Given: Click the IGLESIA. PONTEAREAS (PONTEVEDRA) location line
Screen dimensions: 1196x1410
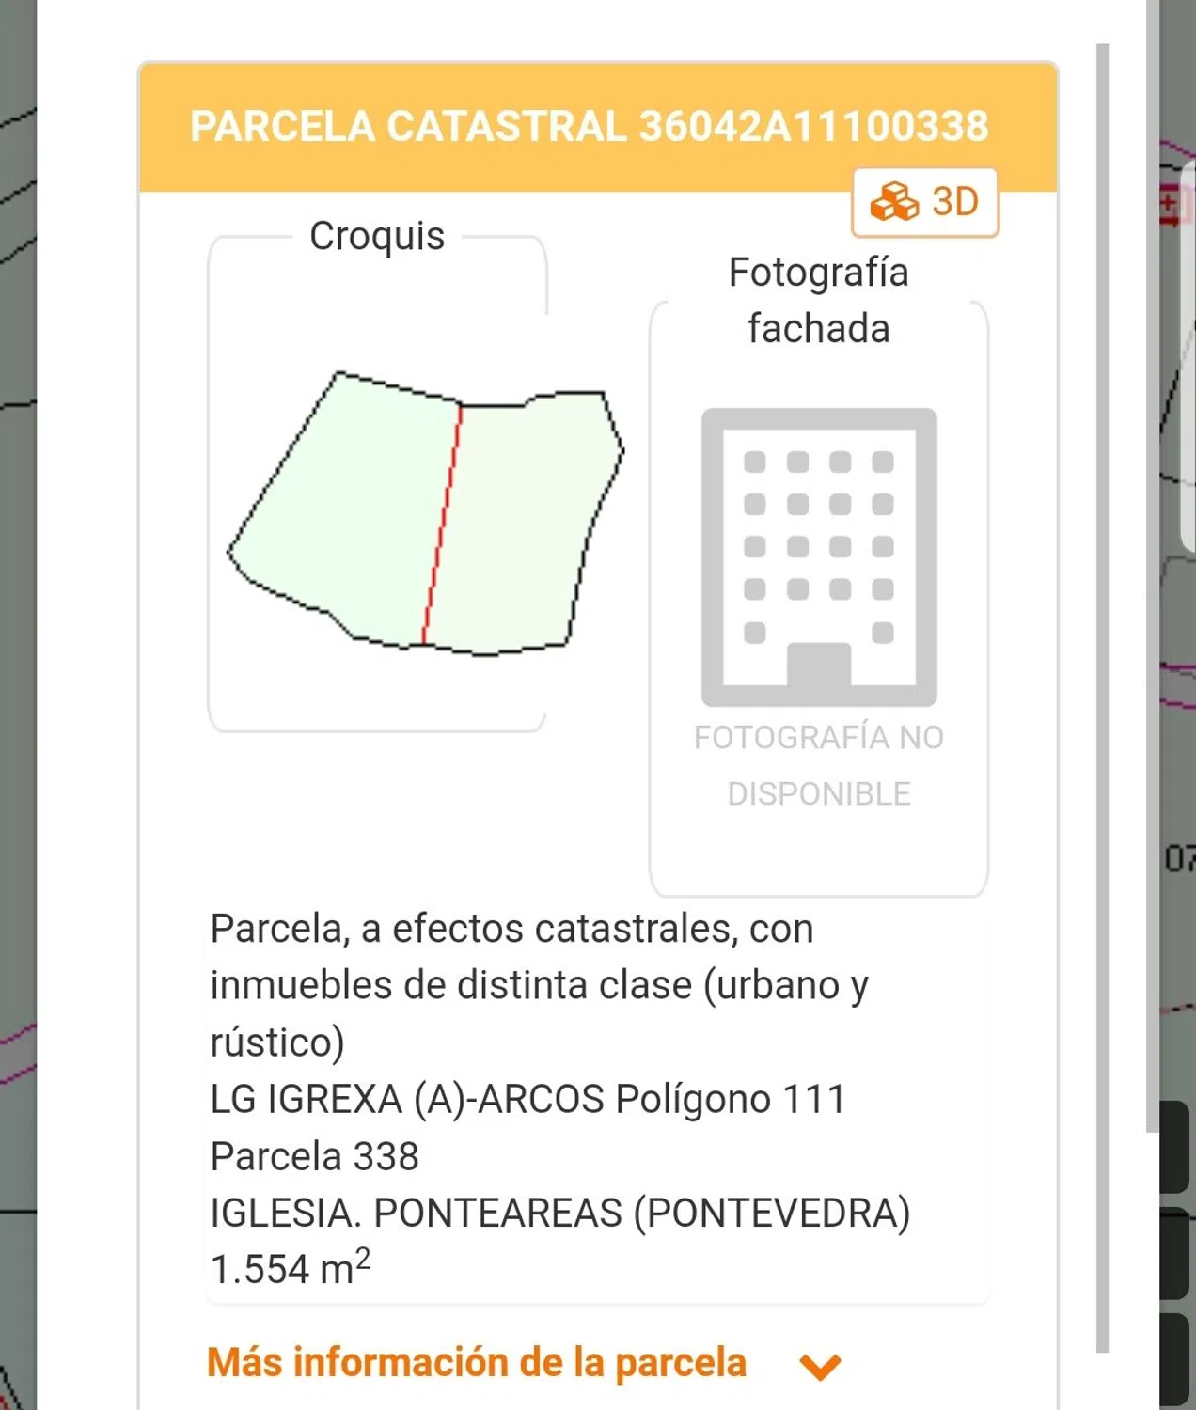Looking at the screenshot, I should tap(560, 1213).
